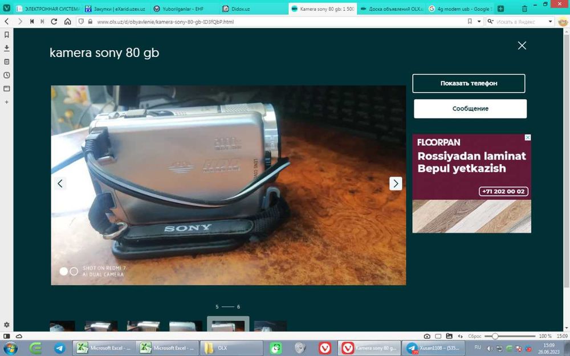The height and width of the screenshot is (356, 570).
Task: Toggle image loading in status bar
Action: (449, 336)
